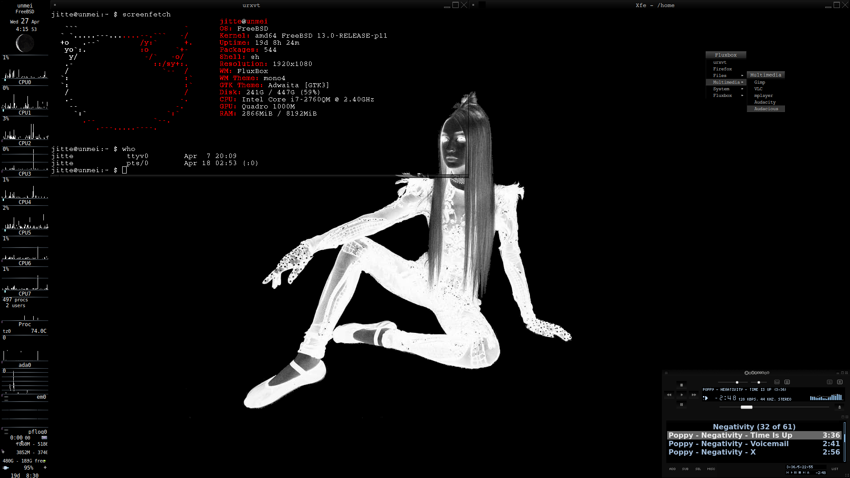Select playlist entry Poppy - Negativity - X
Image resolution: width=850 pixels, height=478 pixels.
point(754,452)
